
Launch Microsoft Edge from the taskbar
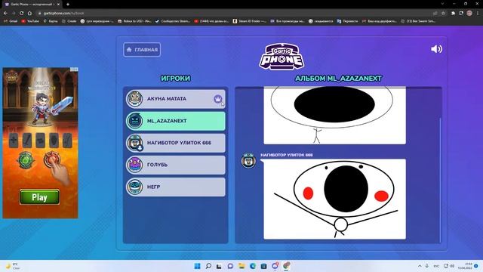click(x=253, y=266)
